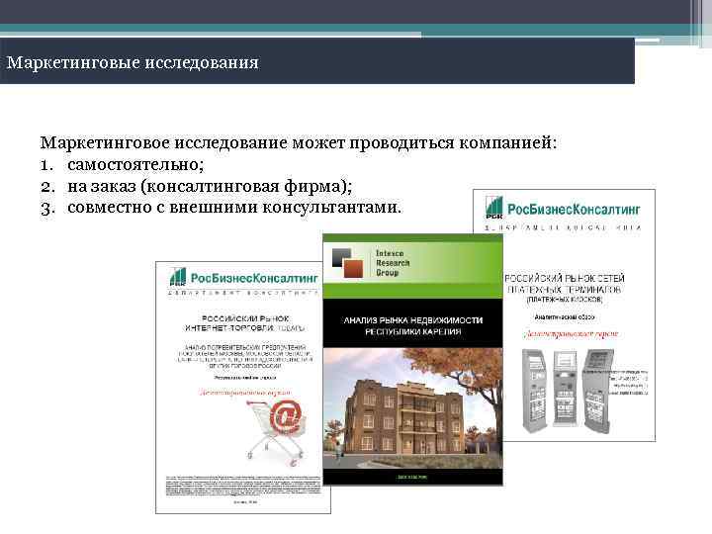This screenshot has width=712, height=534.
Task: Click the payment terminals image
Action: tap(568, 391)
